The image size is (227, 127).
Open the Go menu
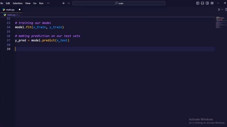[35, 3]
